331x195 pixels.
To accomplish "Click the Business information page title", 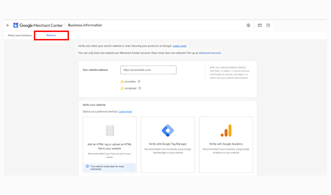I will (x=85, y=25).
